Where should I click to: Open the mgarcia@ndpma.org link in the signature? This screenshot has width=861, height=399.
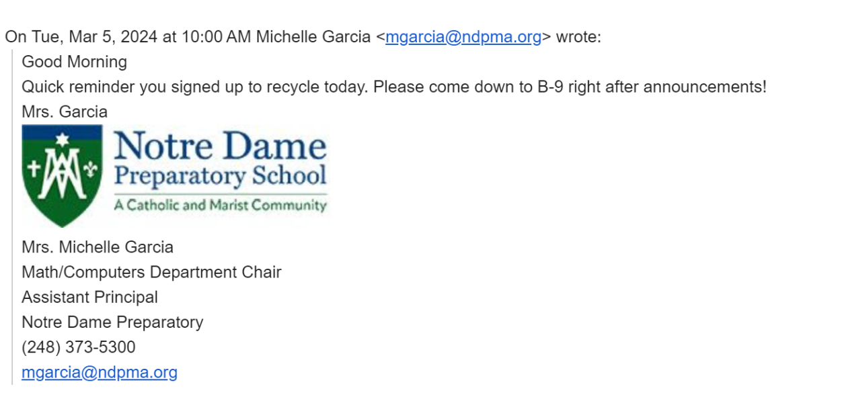pos(100,372)
